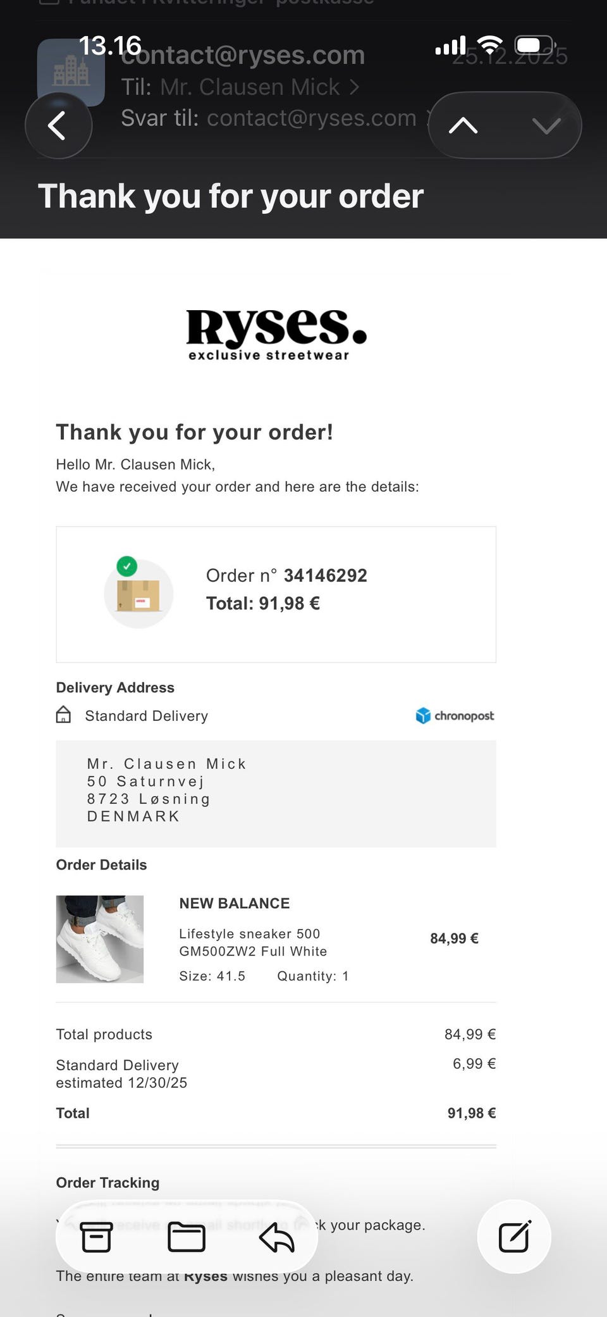Click the chronopost carrier logo
This screenshot has width=607, height=1317.
click(455, 716)
